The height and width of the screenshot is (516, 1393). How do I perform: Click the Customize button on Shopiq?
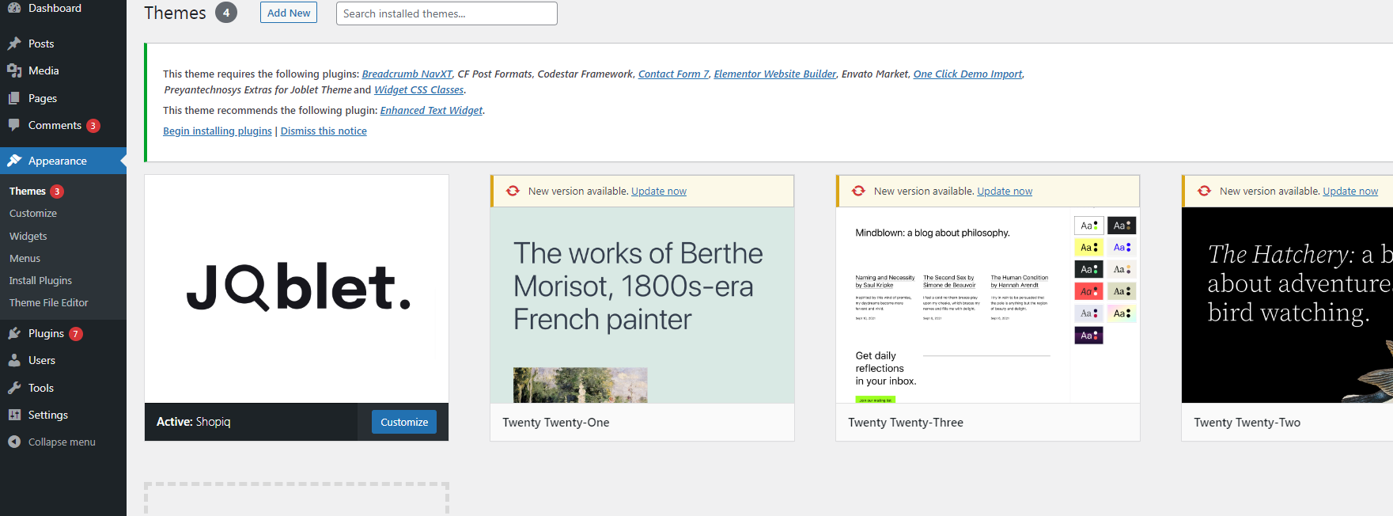(404, 422)
